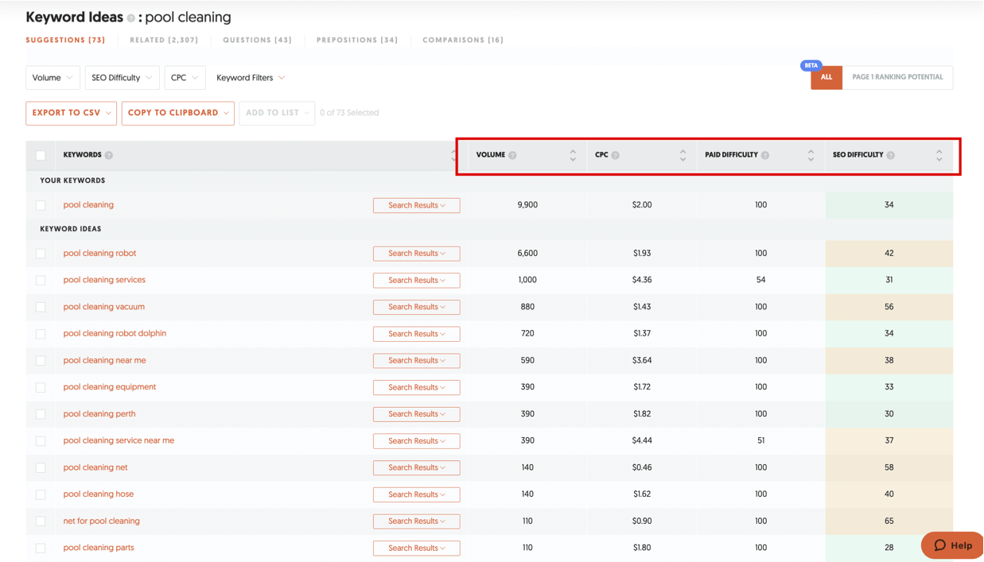
Task: Expand Search Results for pool cleaning parts
Action: pos(416,548)
